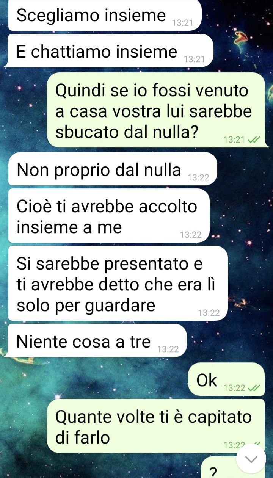The height and width of the screenshot is (478, 273).
Task: Select the sent 'Ok' message bubble
Action: [226, 379]
